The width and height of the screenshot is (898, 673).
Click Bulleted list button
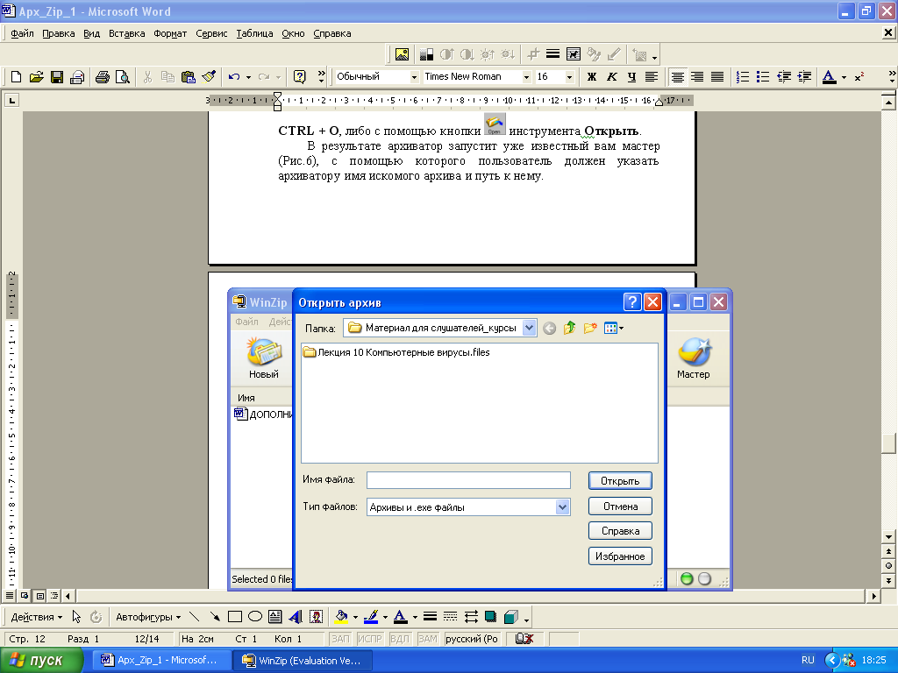pos(763,77)
